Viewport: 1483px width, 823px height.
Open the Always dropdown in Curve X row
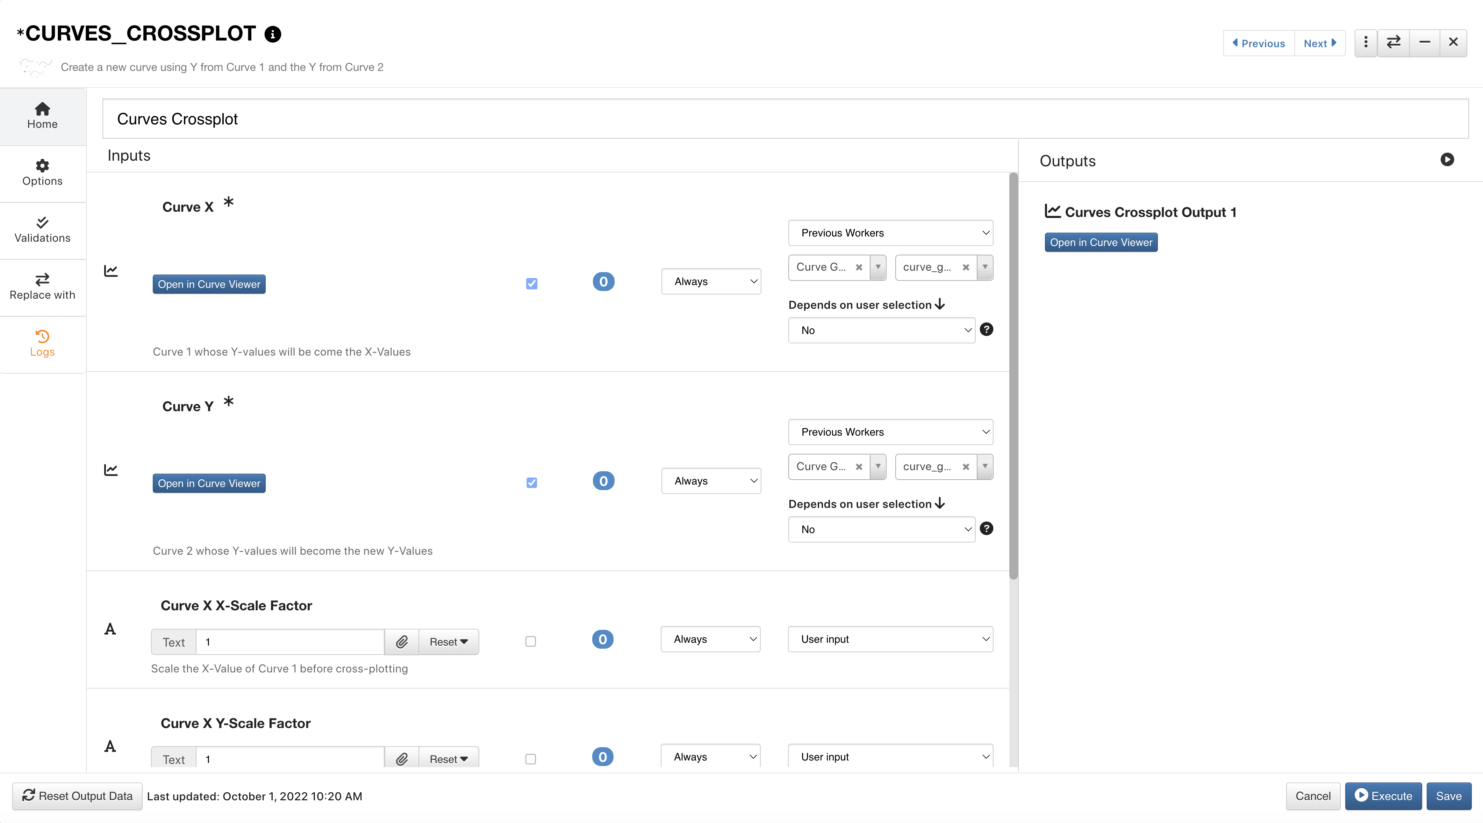pos(711,281)
